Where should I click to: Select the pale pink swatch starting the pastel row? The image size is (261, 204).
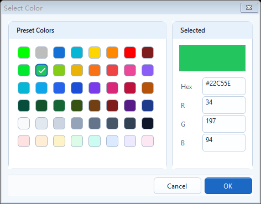24,141
